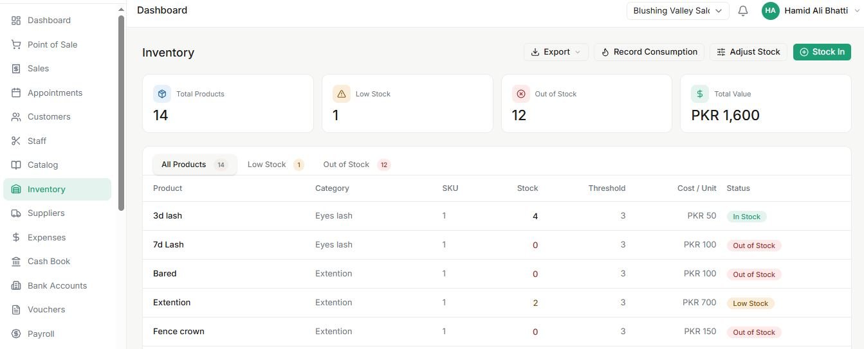Click the Payroll coin icon
The image size is (864, 349).
pos(16,334)
